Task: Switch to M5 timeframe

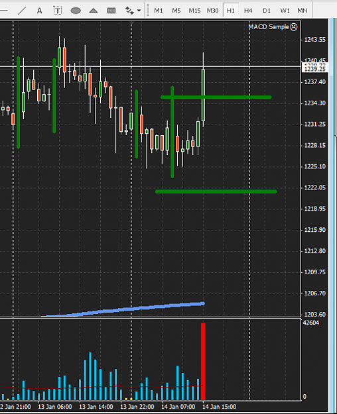Action: (x=176, y=11)
